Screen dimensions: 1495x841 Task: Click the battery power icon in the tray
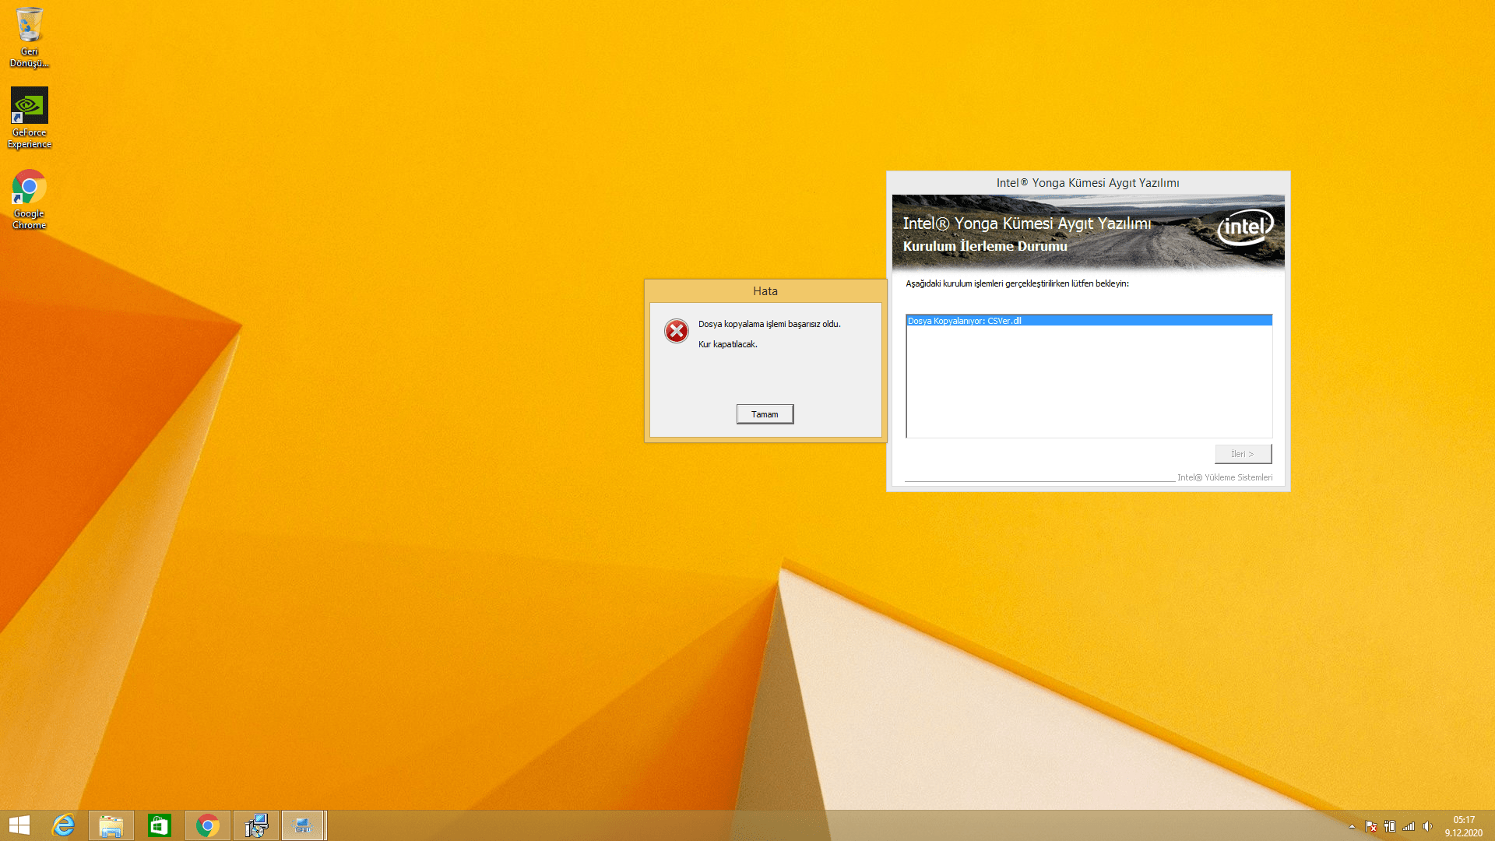coord(1390,826)
